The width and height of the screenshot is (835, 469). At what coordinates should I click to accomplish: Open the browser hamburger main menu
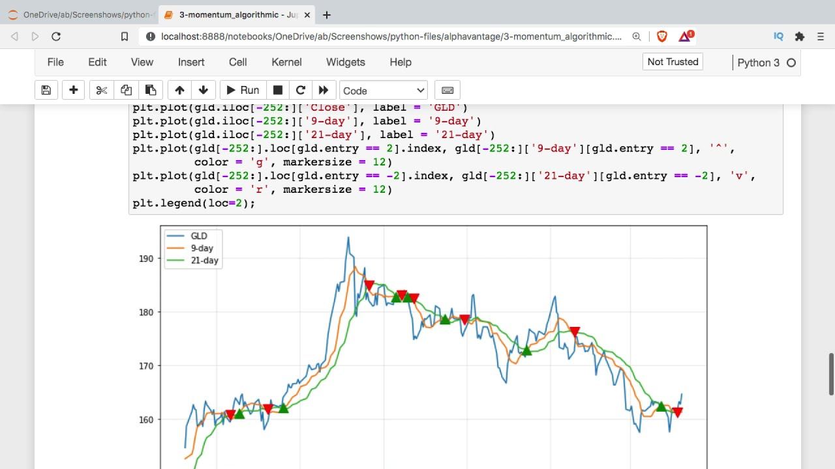821,36
